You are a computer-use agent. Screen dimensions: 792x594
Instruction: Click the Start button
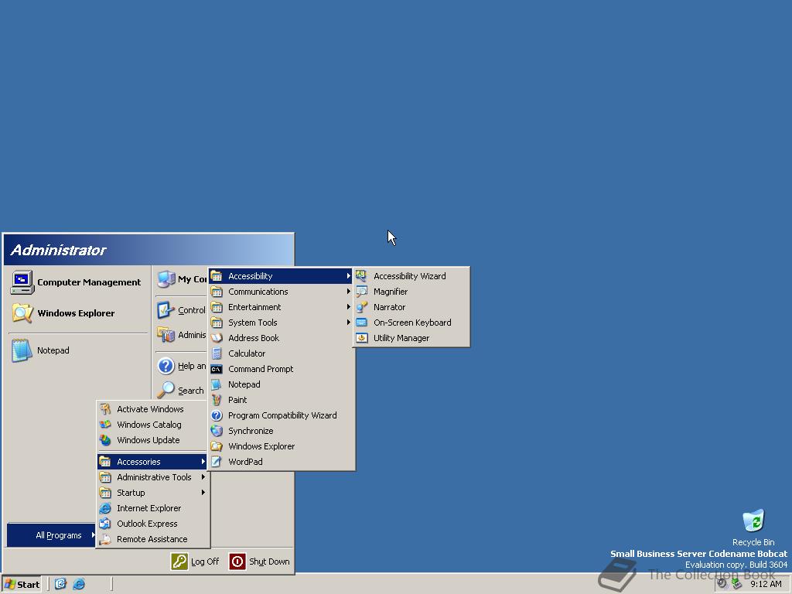22,585
